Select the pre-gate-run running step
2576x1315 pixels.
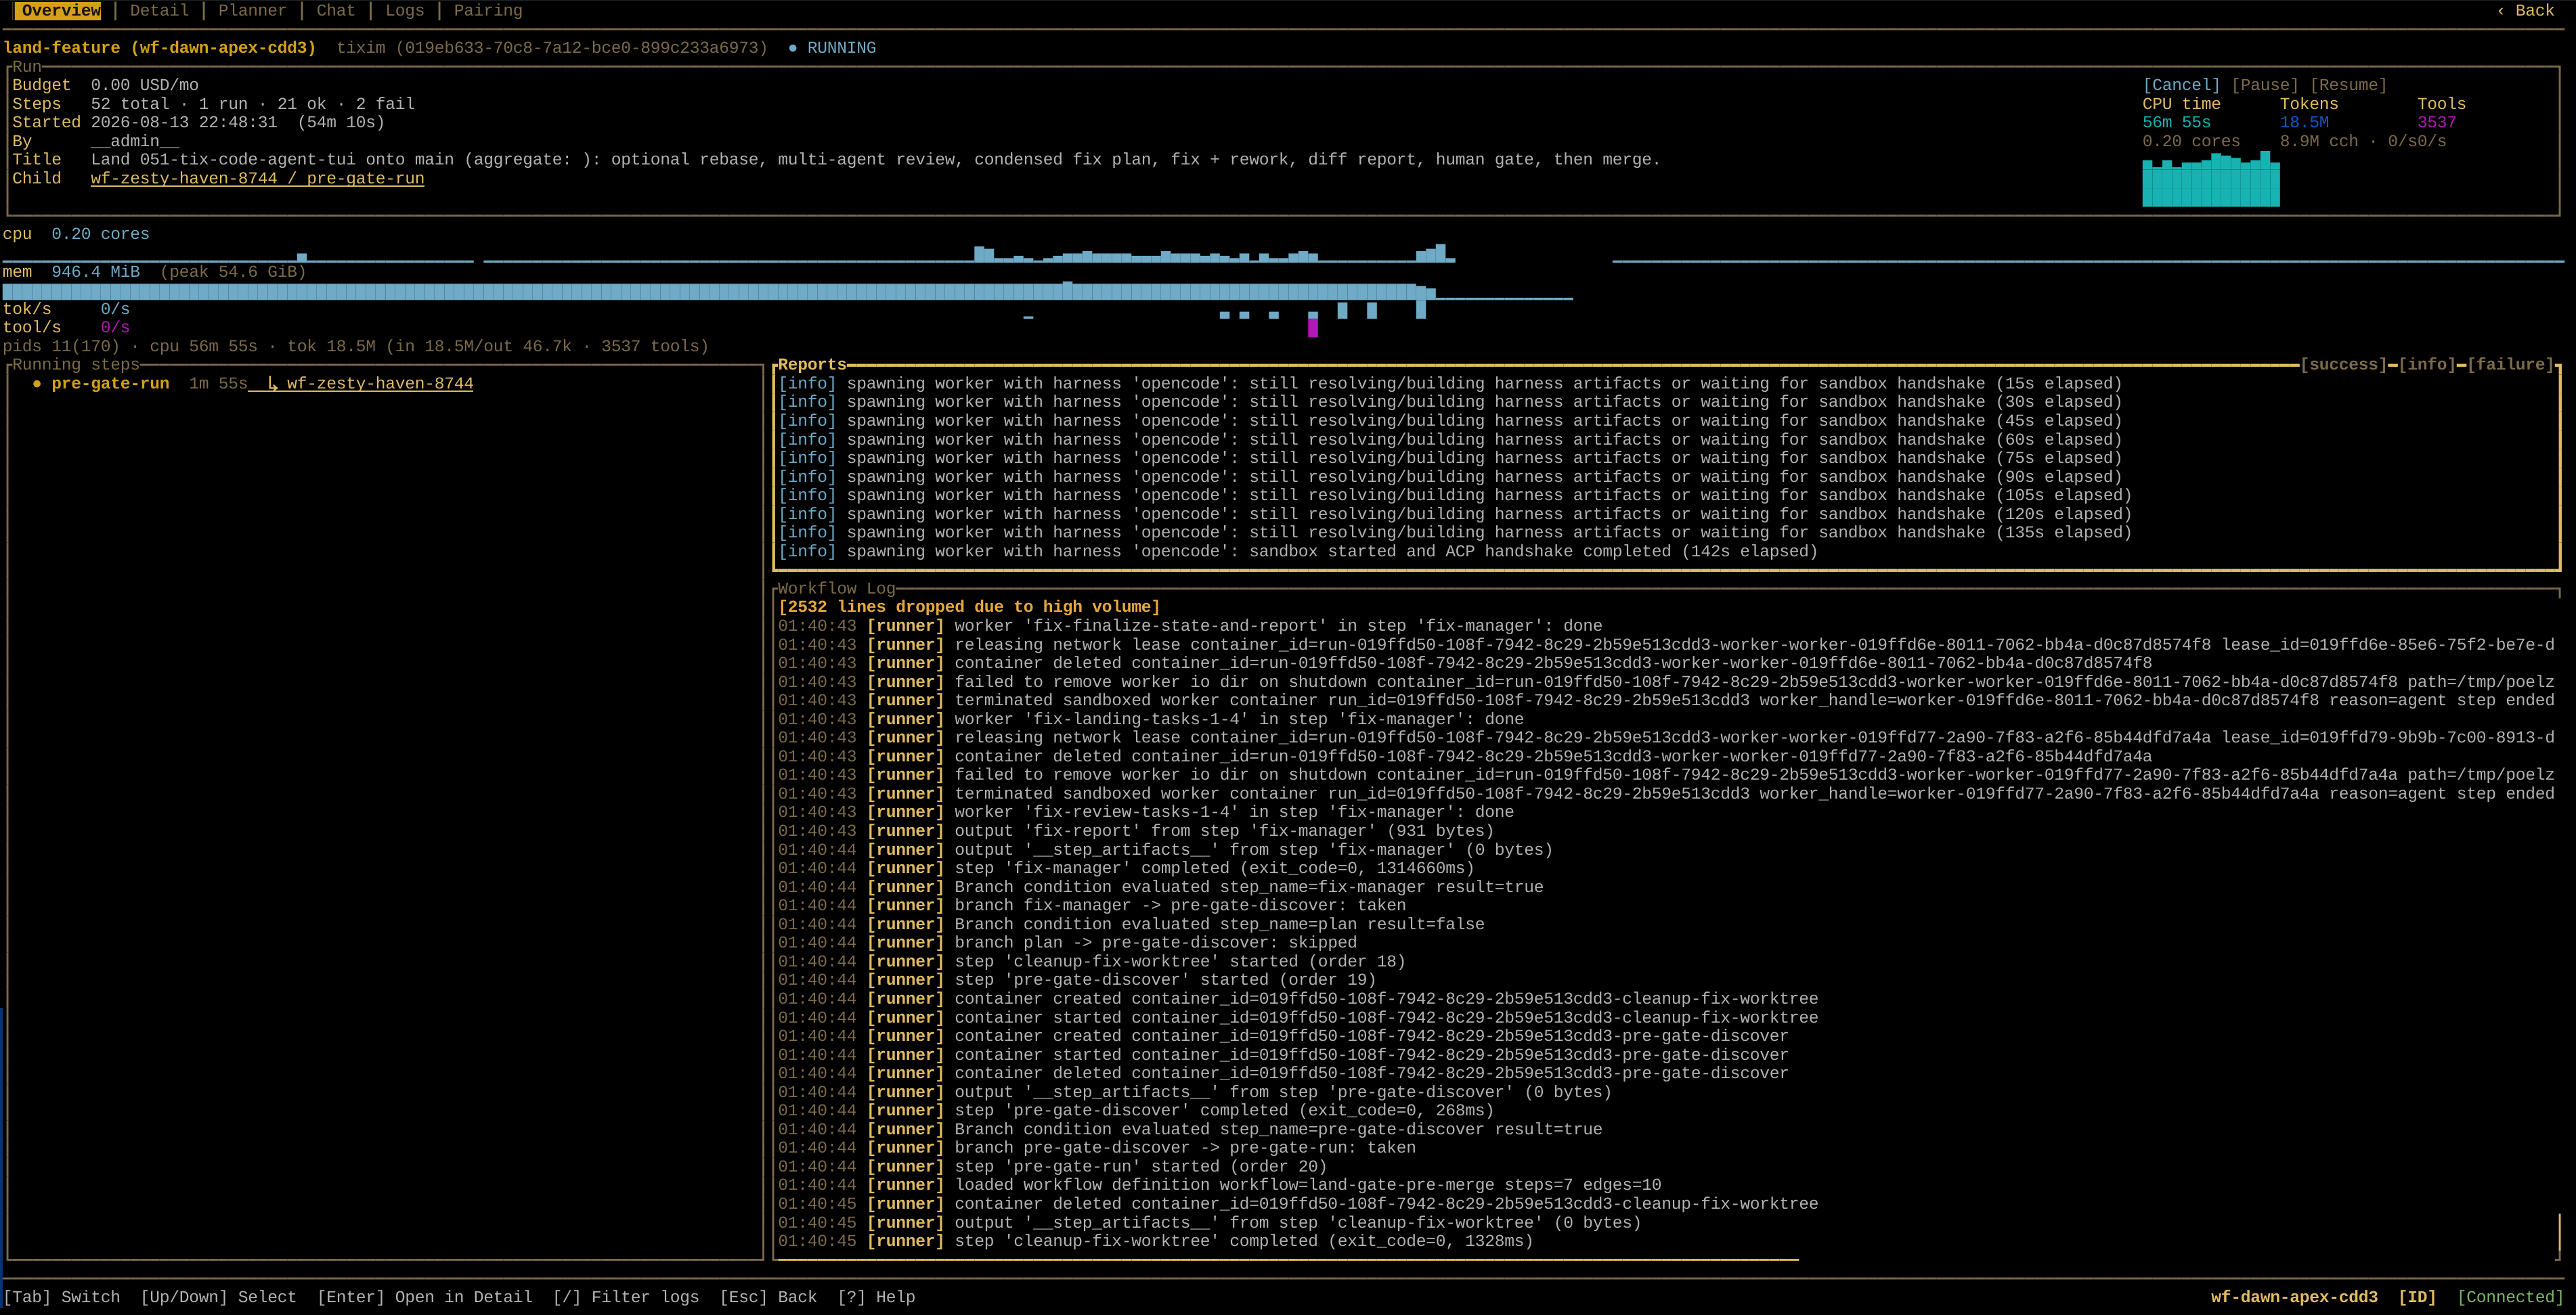pyautogui.click(x=110, y=383)
